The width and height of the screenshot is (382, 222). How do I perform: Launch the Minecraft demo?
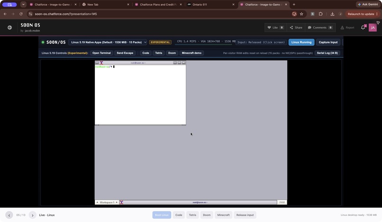191,53
